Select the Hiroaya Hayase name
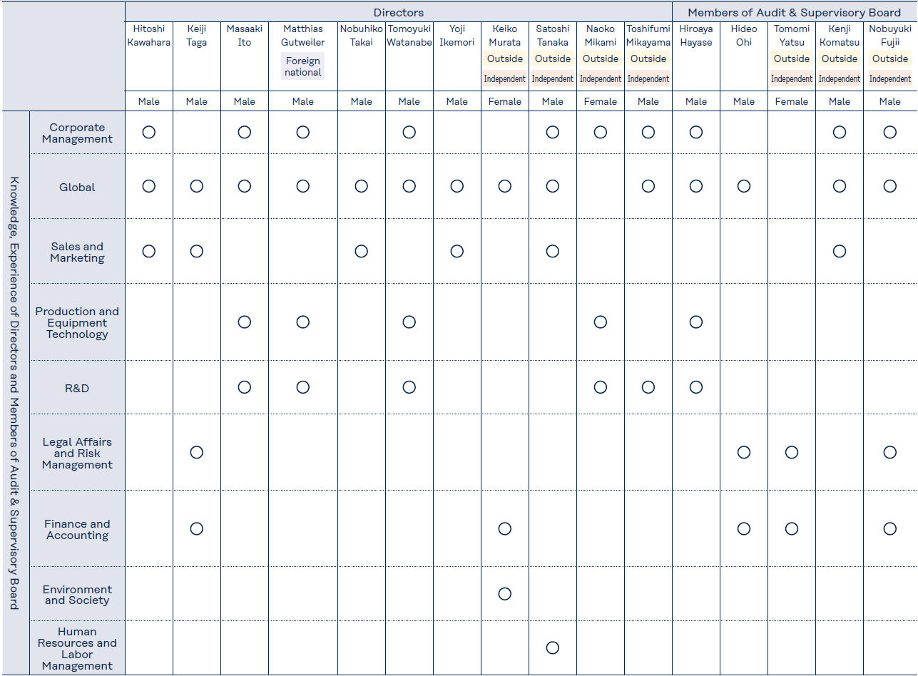This screenshot has height=676, width=918. [x=696, y=36]
